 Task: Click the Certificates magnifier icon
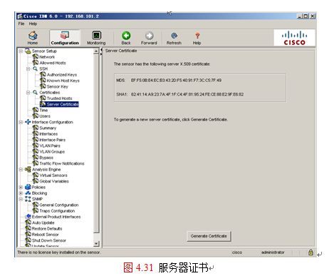coord(35,92)
